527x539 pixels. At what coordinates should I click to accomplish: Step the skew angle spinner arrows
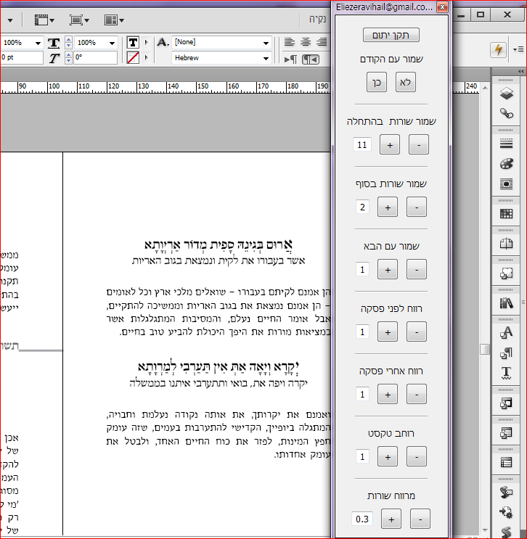pos(68,57)
